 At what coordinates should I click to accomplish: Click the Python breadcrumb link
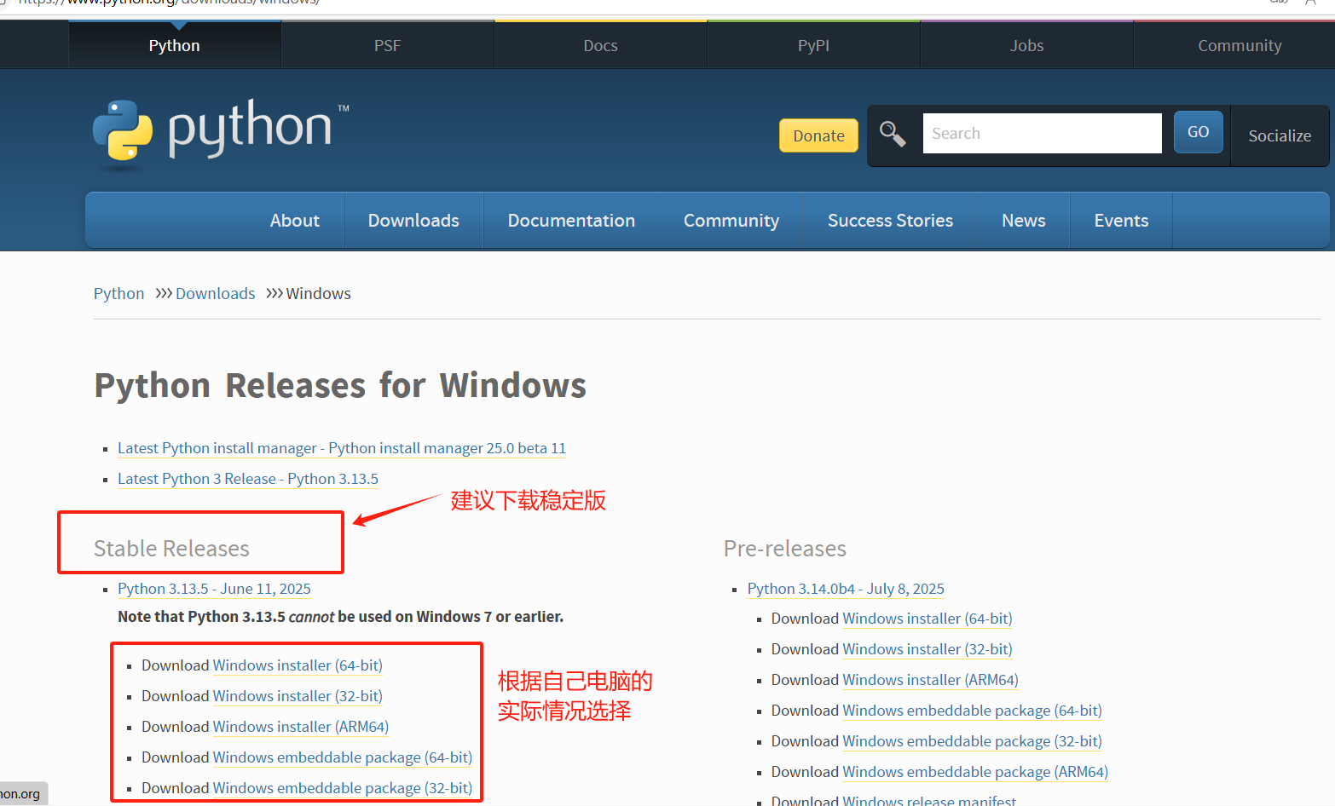118,293
